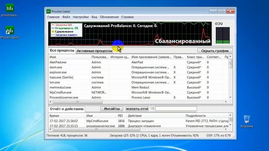
Task: Click the ОЗУ: 17% status bar entry
Action: click(x=219, y=135)
